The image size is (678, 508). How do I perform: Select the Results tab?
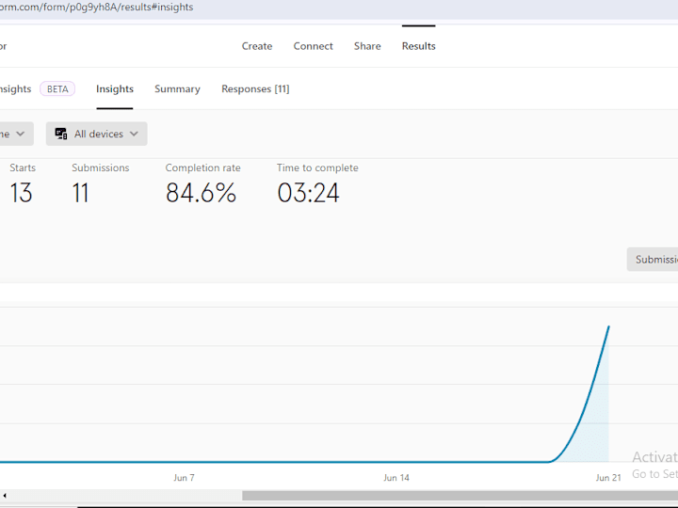(x=418, y=46)
